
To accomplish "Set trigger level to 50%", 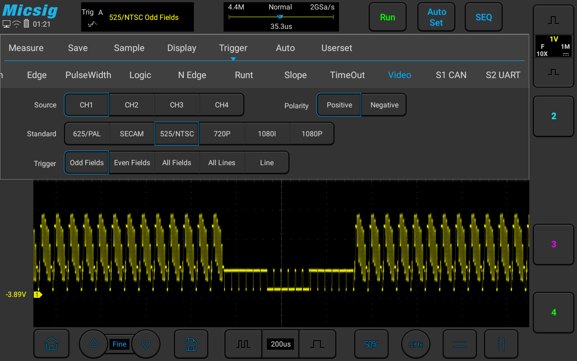I will click(x=371, y=344).
